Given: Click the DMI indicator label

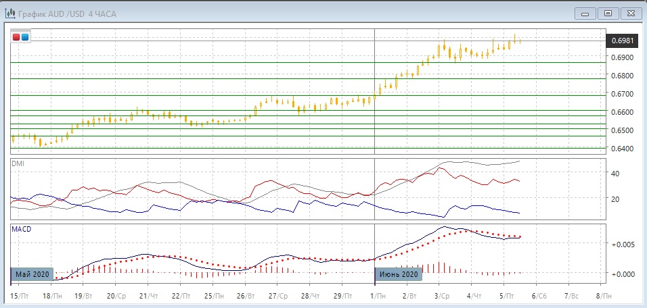Looking at the screenshot, I should [18, 163].
